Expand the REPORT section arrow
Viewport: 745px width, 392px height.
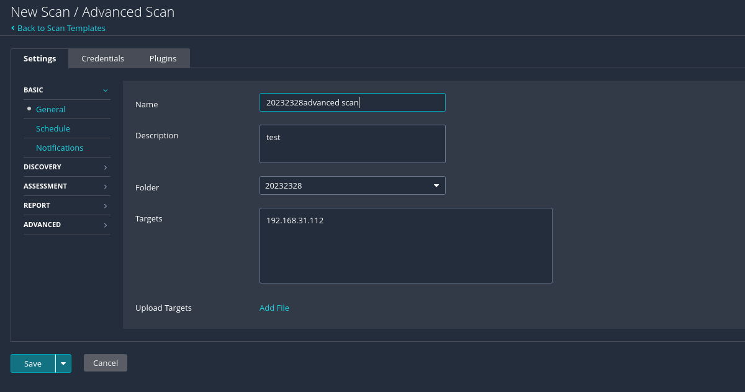tap(105, 206)
